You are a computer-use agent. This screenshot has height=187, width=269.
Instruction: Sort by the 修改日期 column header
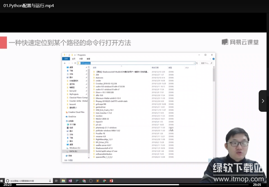[155, 67]
